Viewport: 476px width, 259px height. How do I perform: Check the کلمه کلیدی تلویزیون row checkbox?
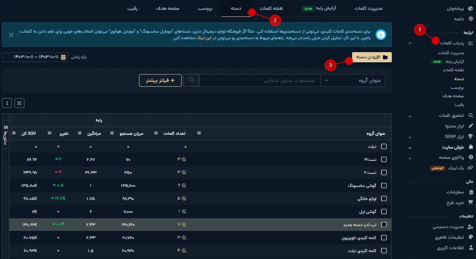click(x=384, y=238)
